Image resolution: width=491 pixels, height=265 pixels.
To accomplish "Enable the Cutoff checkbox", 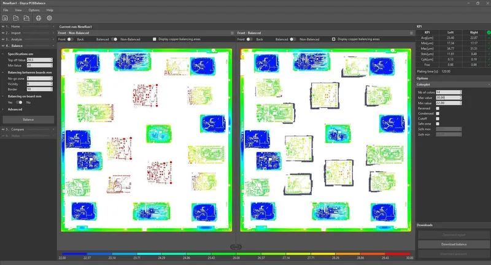I will [438, 118].
